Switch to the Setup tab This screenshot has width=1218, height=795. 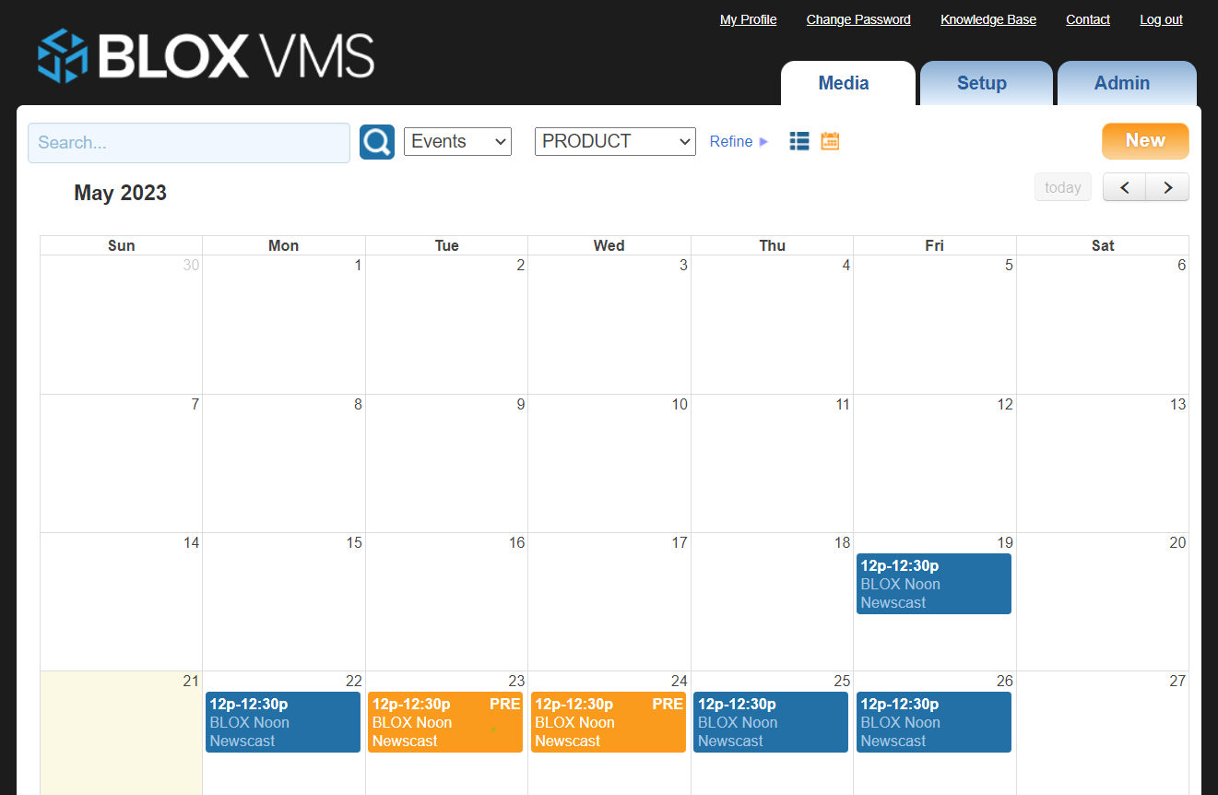(981, 83)
